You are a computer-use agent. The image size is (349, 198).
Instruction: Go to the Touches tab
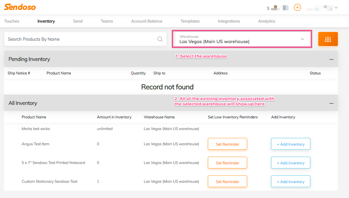click(x=12, y=21)
